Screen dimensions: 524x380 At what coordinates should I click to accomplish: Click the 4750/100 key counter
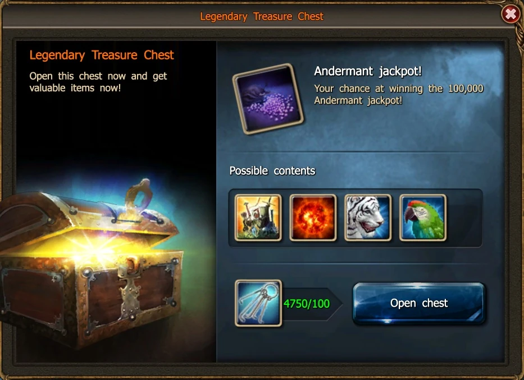point(307,304)
